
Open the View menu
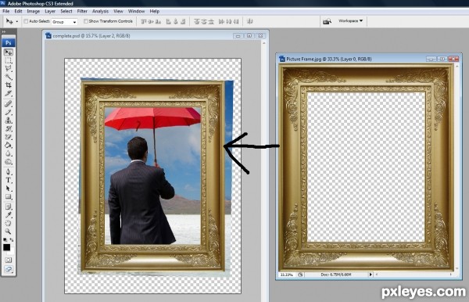[118, 12]
